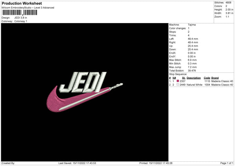Click the 'Created By:' footer label
This screenshot has height=166, width=235.
point(8,163)
